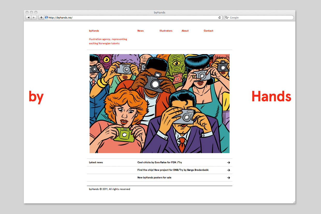The width and height of the screenshot is (321, 214).
Task: Go forward with the browser forward arrow
Action: tap(34, 18)
